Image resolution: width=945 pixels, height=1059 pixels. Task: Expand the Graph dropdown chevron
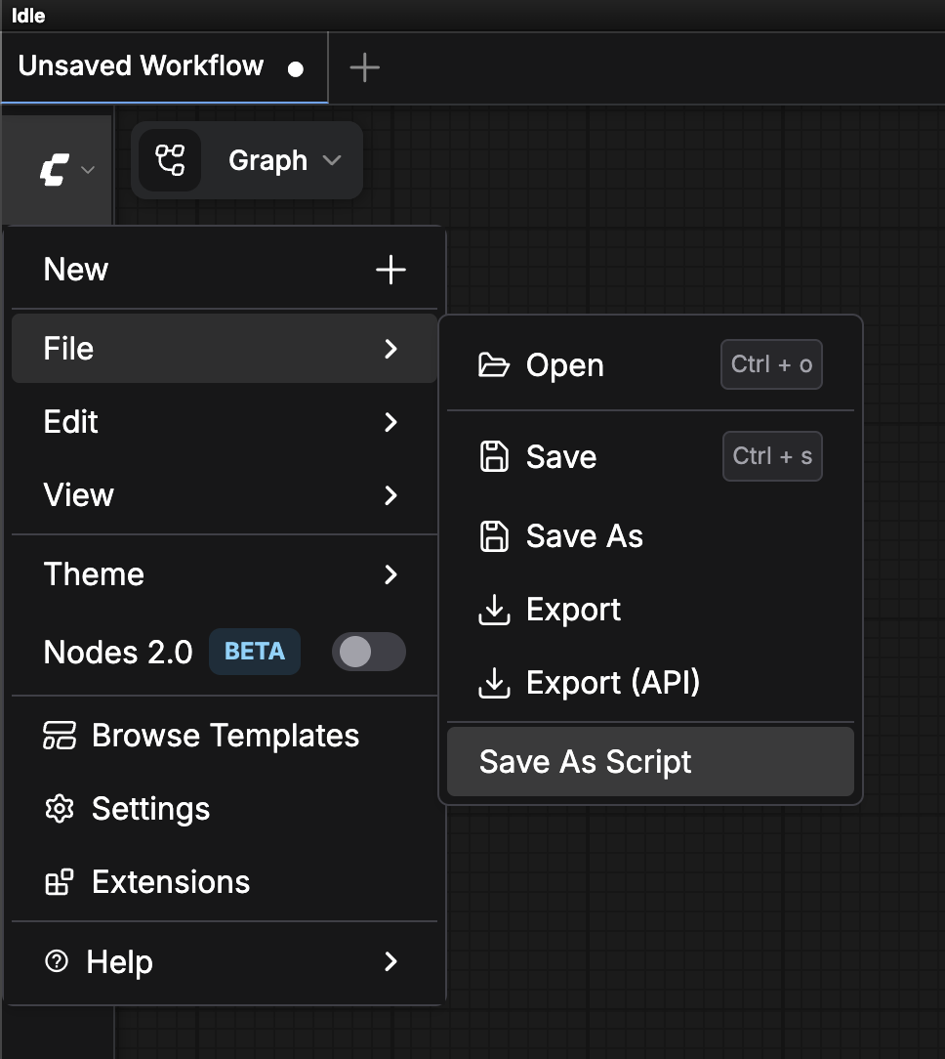332,160
